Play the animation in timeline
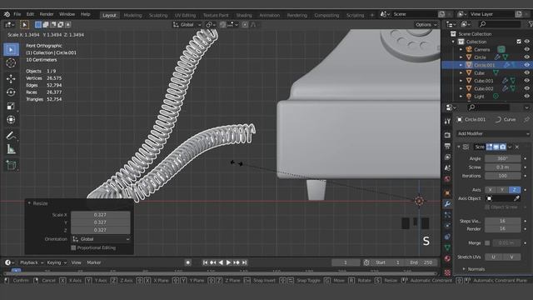Image resolution: width=533 pixels, height=300 pixels. point(228,262)
